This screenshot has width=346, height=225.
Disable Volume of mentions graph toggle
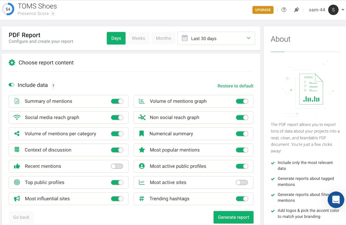tap(242, 101)
